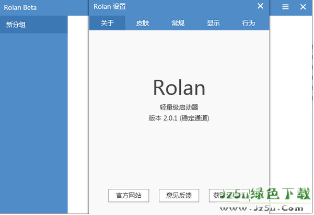This screenshot has width=314, height=215.
Task: Switch to the 皮肤 tab
Action: click(x=143, y=23)
